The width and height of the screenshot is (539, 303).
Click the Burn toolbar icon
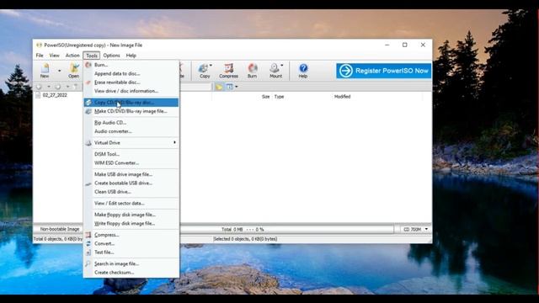point(253,71)
